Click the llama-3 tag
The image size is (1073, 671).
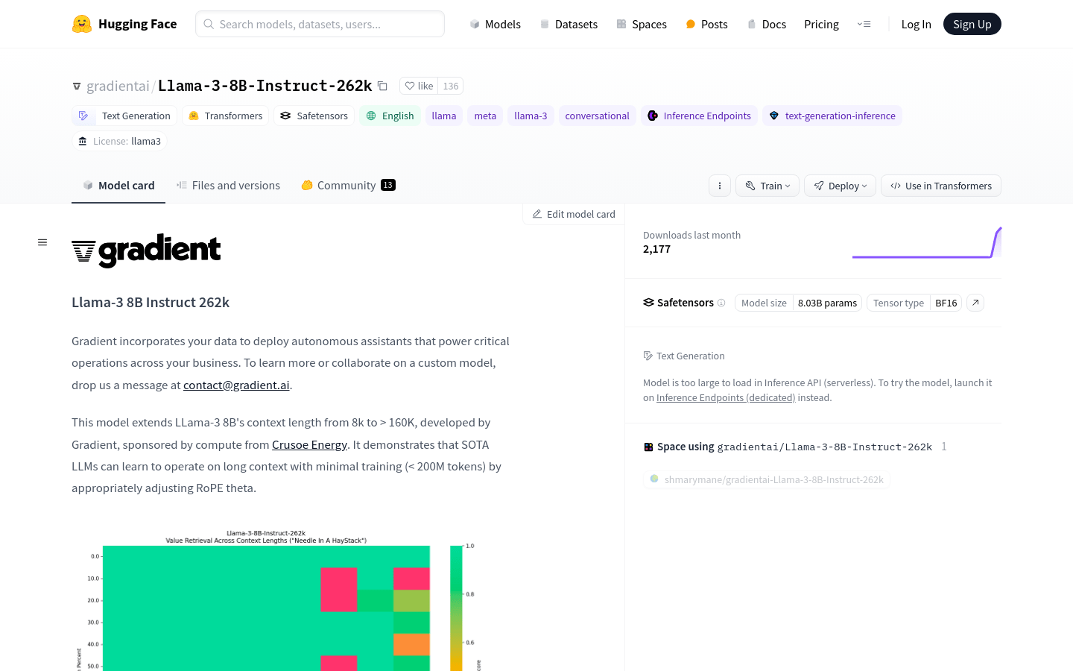click(531, 116)
